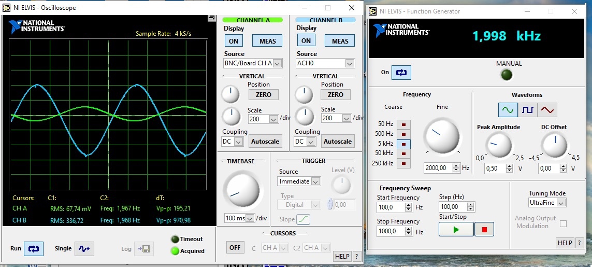This screenshot has width=592, height=267.
Task: Adjust Channel A vertical position knob
Action: (230, 94)
